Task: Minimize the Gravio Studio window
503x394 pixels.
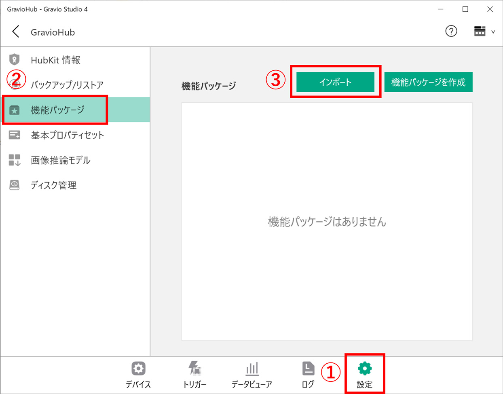Action: [x=441, y=9]
